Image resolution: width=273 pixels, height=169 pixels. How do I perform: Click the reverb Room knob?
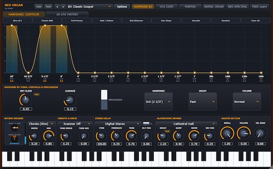pyautogui.click(x=194, y=136)
